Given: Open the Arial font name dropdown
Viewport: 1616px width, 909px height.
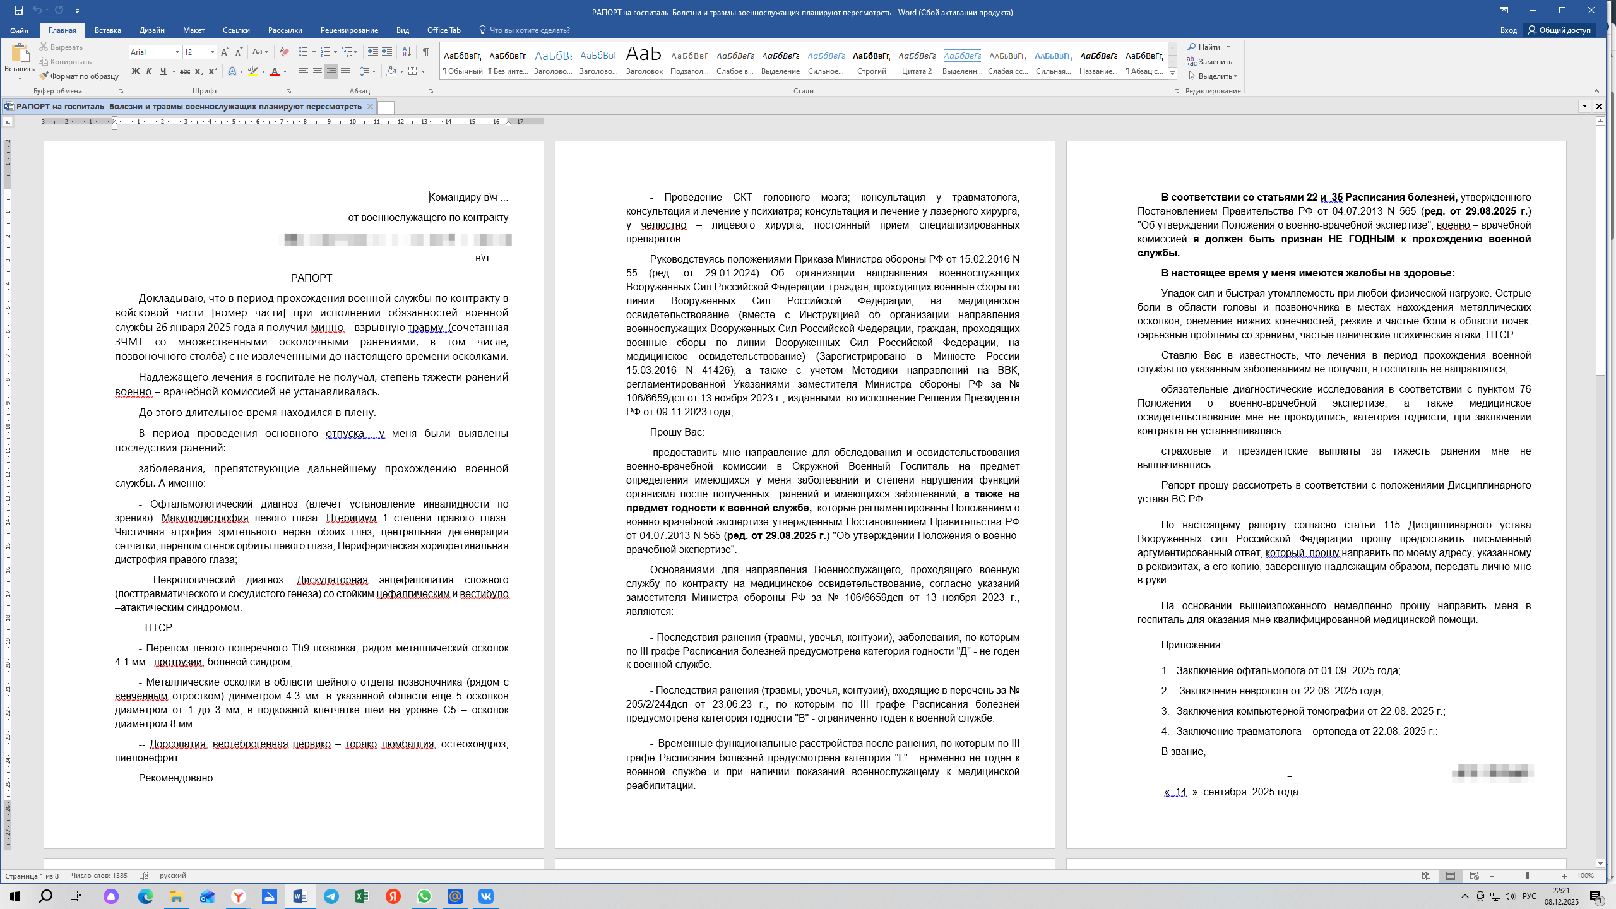Looking at the screenshot, I should point(177,52).
